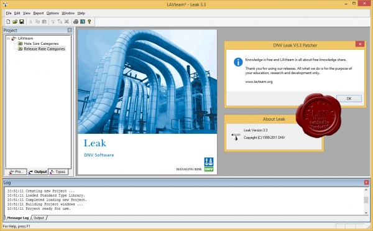Click the 'Loaded Standard Type Library.' log line
The image size is (373, 231).
tap(46, 196)
